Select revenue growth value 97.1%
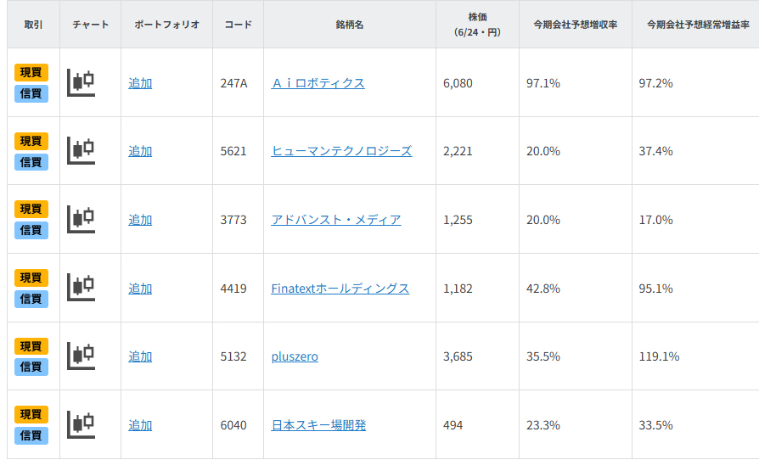This screenshot has width=759, height=471. (543, 83)
